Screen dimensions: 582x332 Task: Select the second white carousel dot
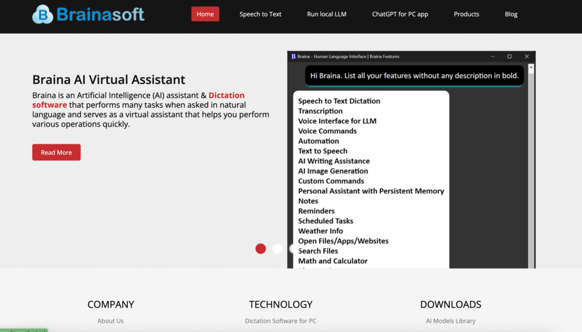click(x=277, y=249)
